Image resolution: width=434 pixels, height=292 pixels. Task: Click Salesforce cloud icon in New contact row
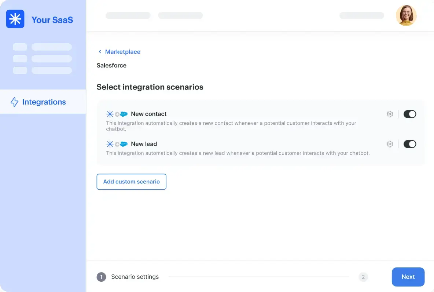click(124, 114)
